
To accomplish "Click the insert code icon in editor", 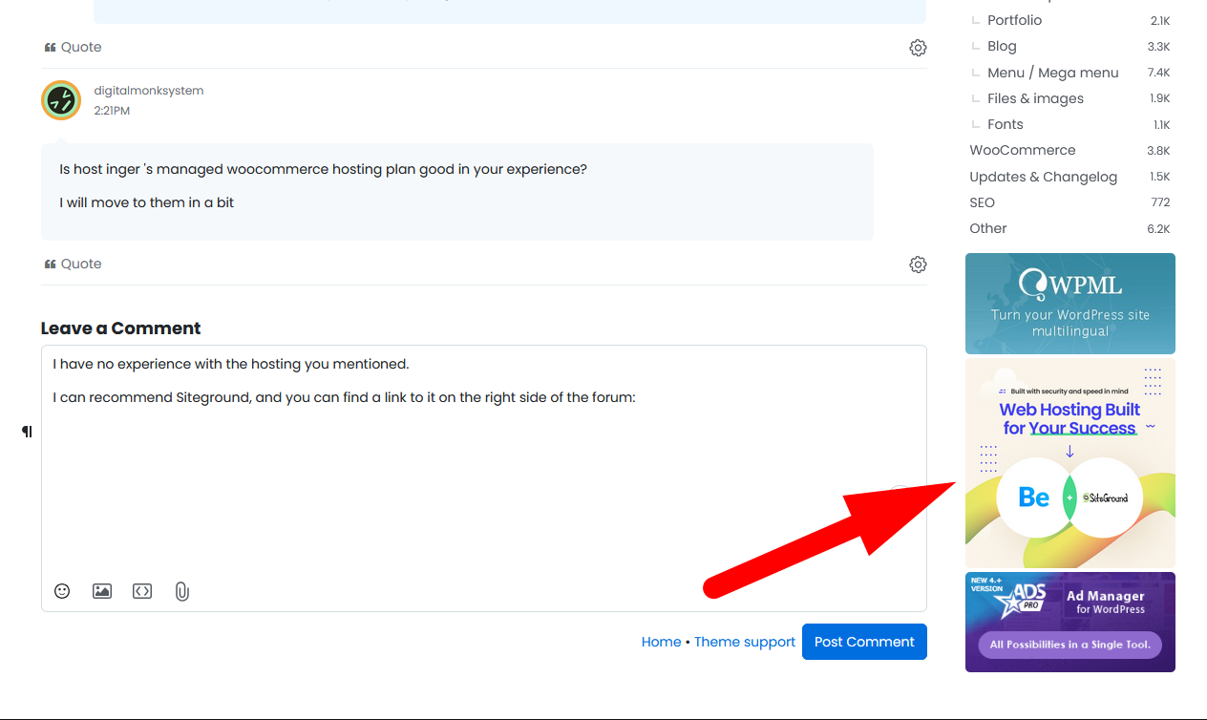I will coord(142,591).
